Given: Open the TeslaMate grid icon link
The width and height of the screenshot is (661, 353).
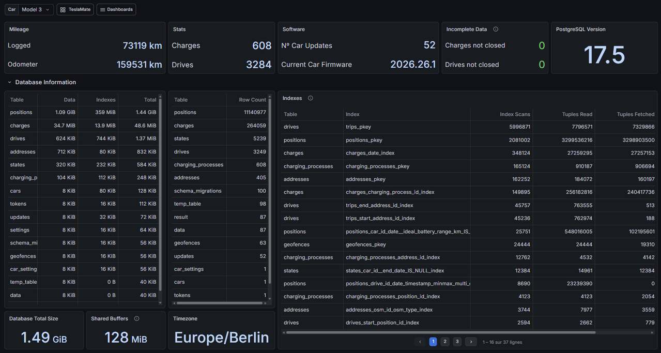Looking at the screenshot, I should click(75, 9).
